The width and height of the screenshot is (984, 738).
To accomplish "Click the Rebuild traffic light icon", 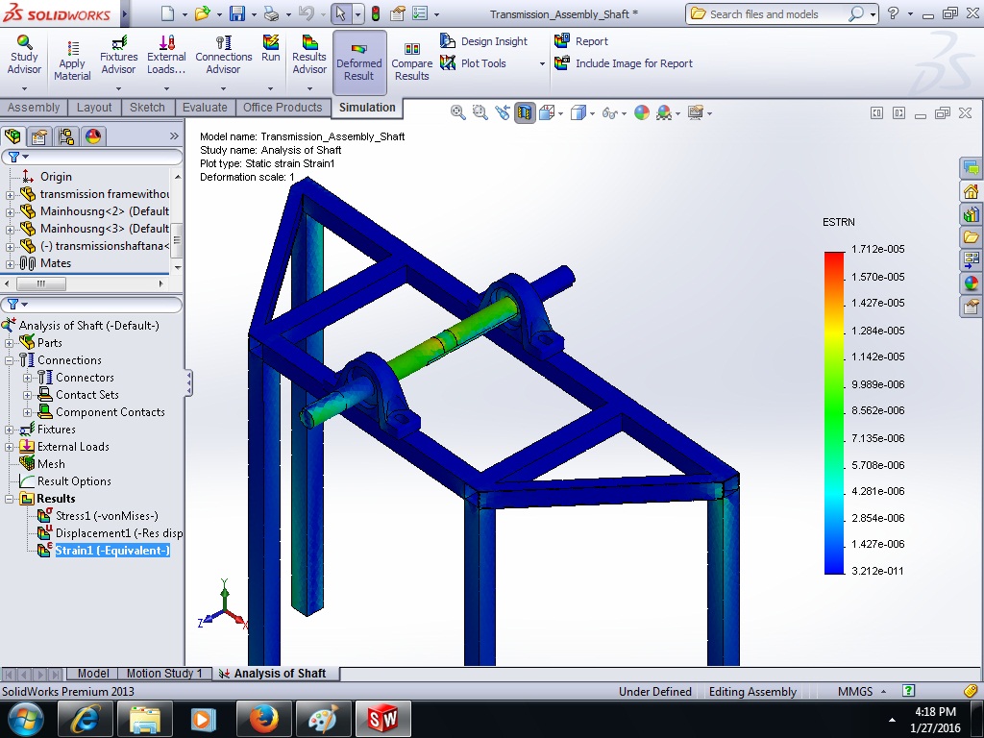I will [376, 13].
